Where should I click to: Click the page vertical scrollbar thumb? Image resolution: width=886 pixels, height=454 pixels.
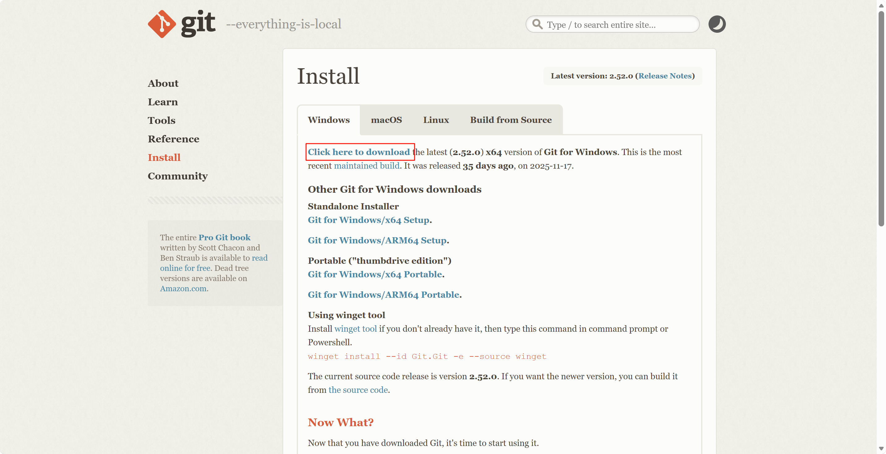881,119
